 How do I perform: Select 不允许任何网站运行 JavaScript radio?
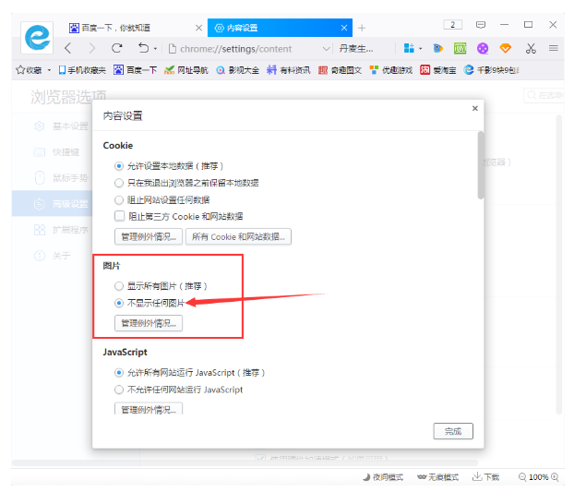[x=118, y=390]
